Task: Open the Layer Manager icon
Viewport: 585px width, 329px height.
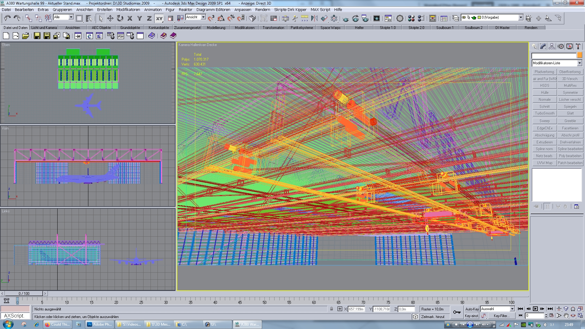Action: 456,19
